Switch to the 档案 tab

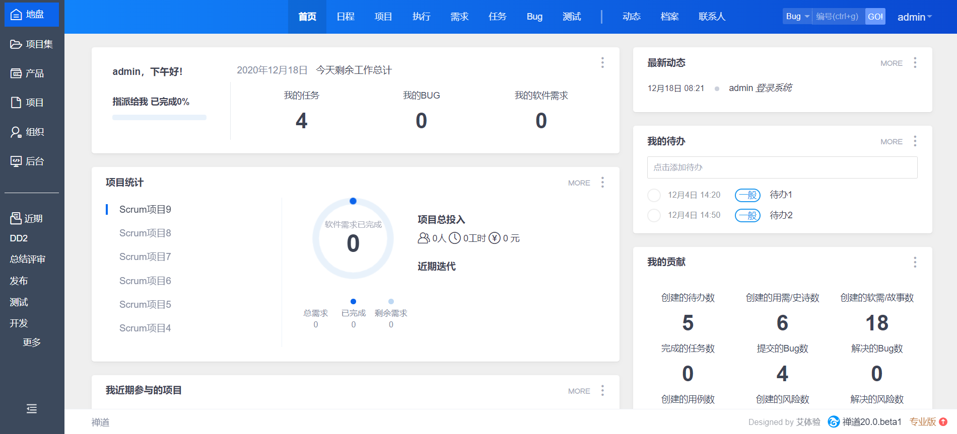coord(669,17)
